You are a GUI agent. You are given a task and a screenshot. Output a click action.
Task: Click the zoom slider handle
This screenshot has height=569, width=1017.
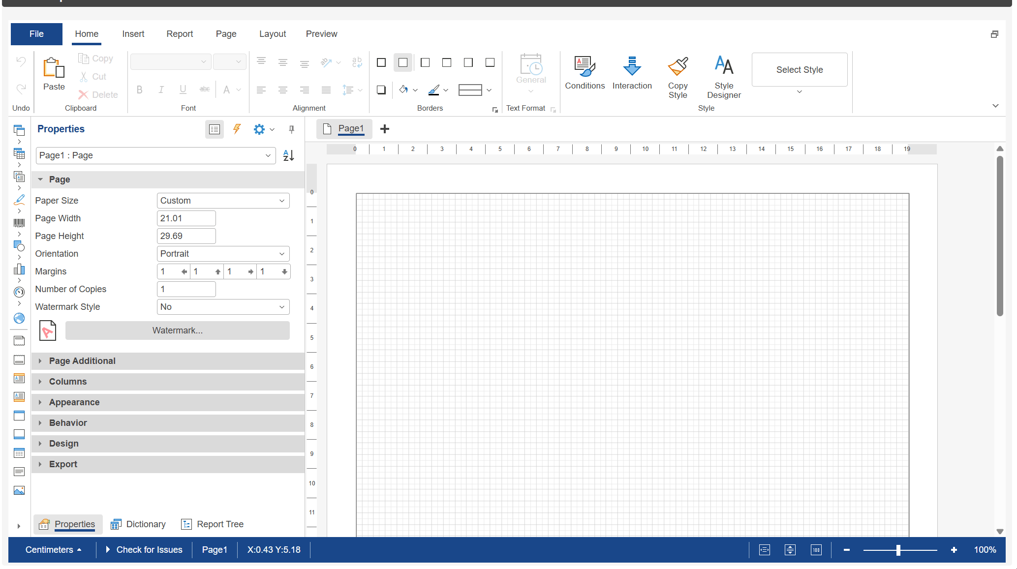tap(898, 550)
